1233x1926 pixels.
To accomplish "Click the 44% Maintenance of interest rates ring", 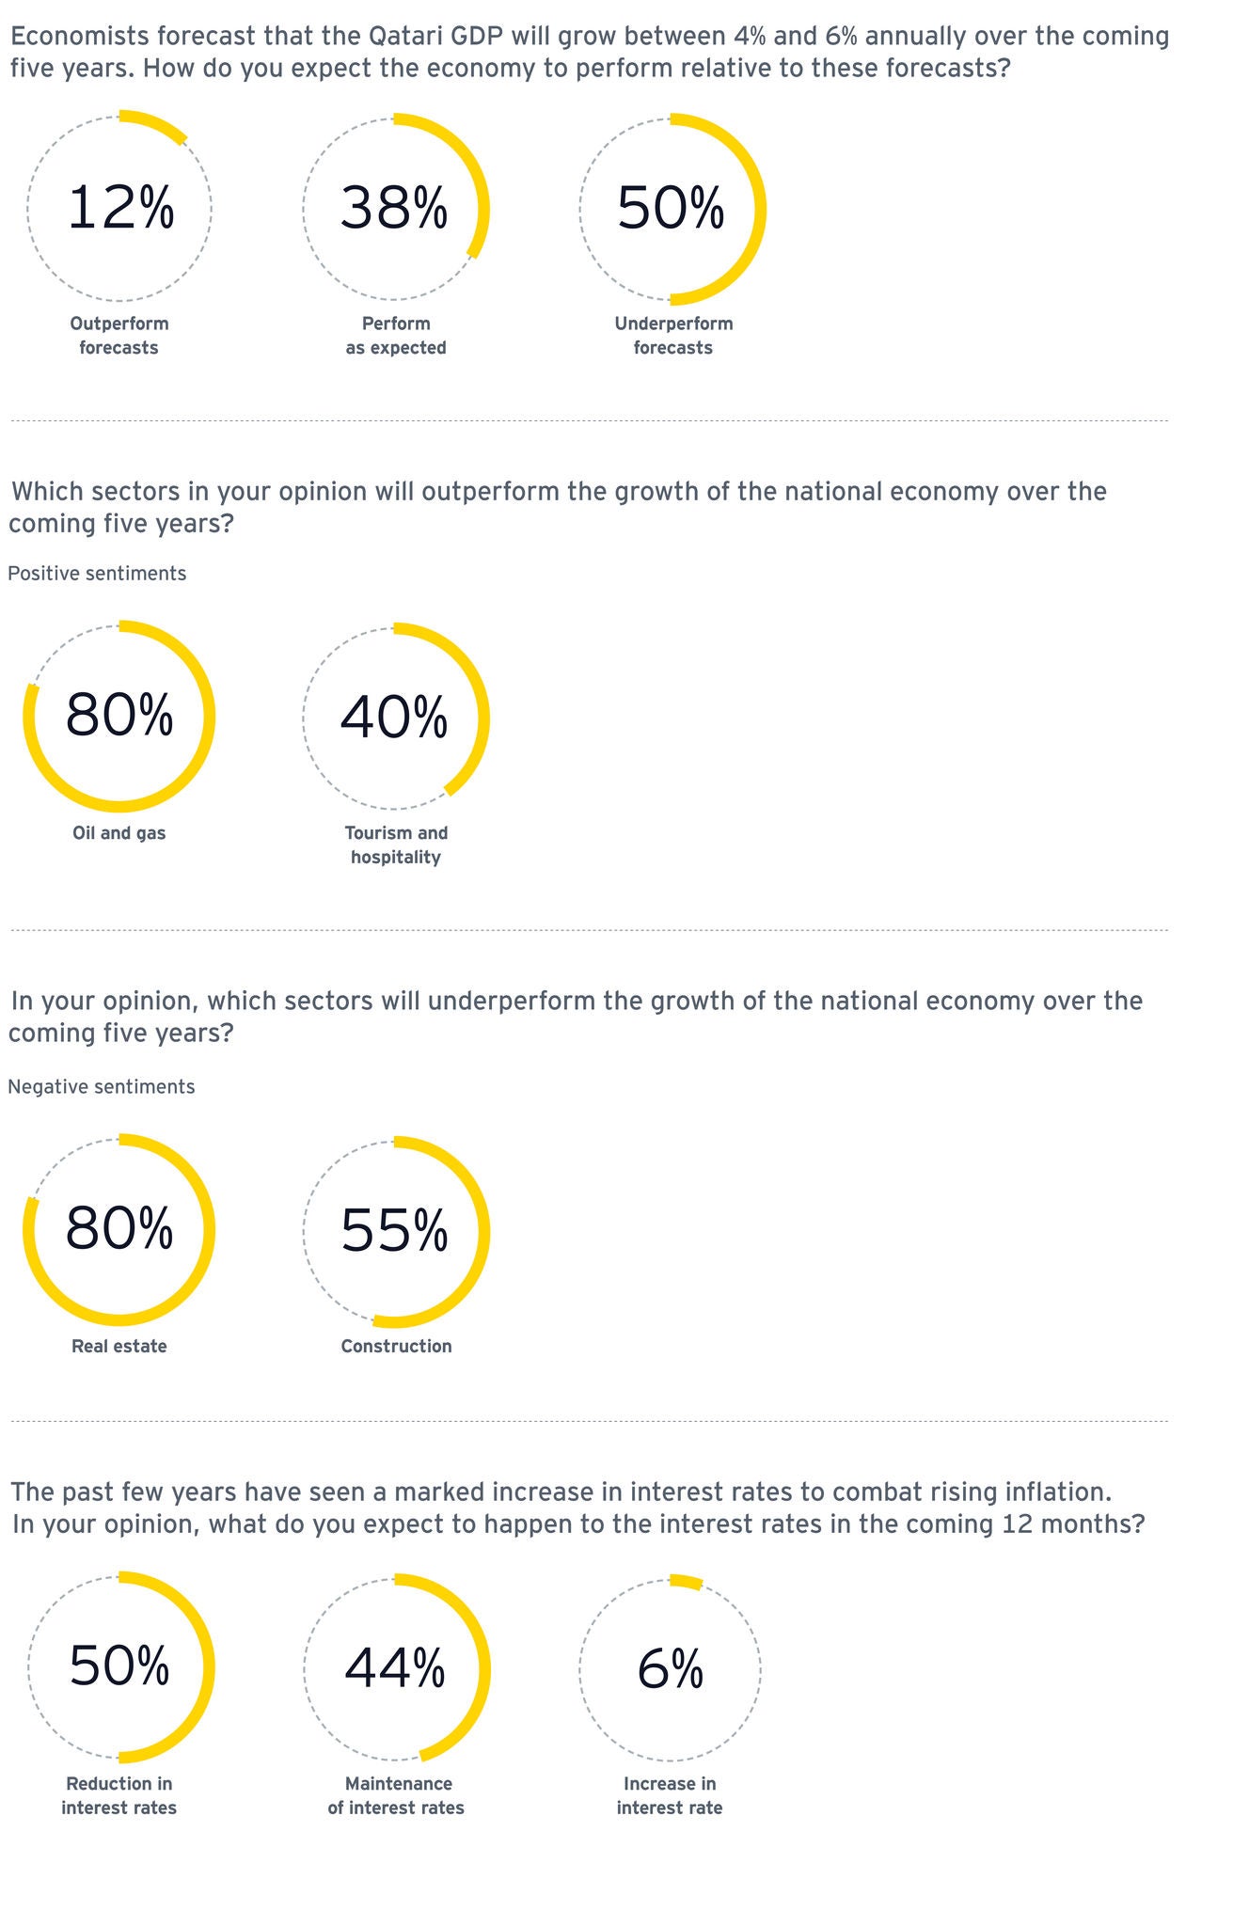I will tap(395, 1667).
